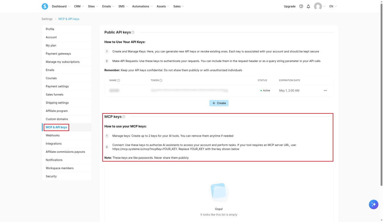This screenshot has height=222, width=383.
Task: Open Workspace members in sidebar
Action: coord(66,168)
